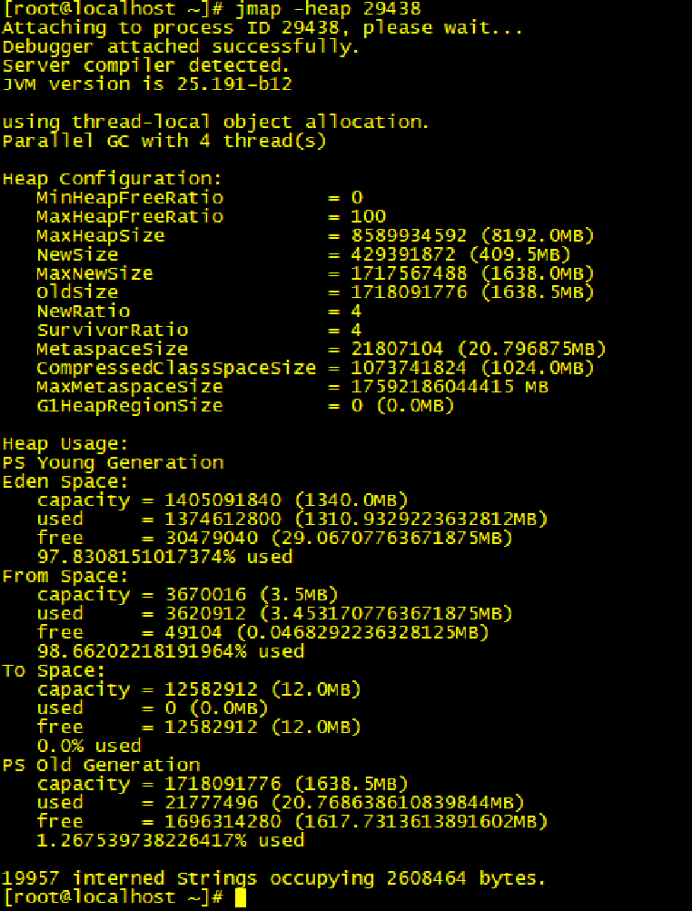The height and width of the screenshot is (911, 692).
Task: Click the Eden Space label
Action: [65, 481]
